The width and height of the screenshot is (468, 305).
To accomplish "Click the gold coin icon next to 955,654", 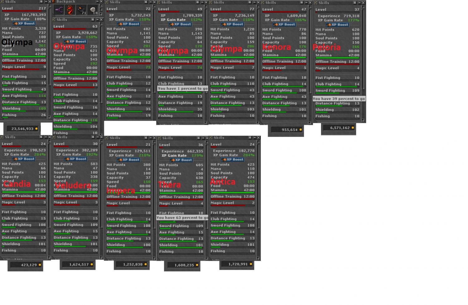I will click(301, 129).
